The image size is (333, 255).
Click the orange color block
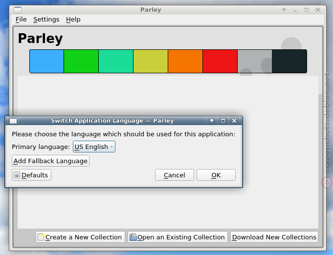pyautogui.click(x=185, y=62)
